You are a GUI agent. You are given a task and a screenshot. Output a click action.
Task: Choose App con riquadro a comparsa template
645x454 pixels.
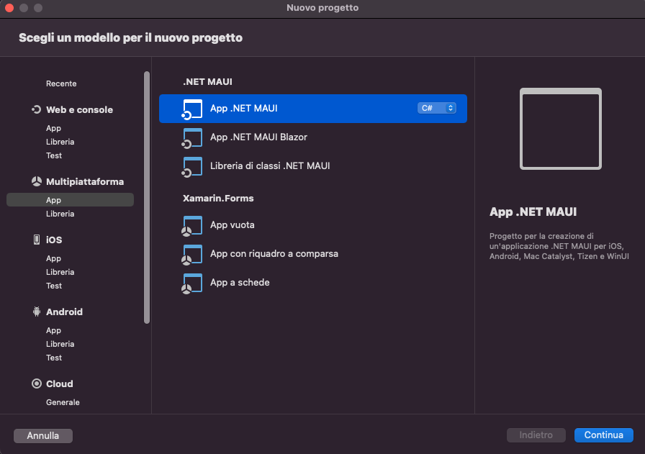313,254
